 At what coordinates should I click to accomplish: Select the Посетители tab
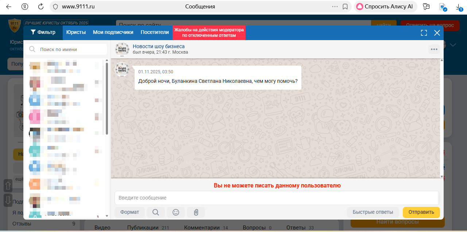click(x=155, y=32)
